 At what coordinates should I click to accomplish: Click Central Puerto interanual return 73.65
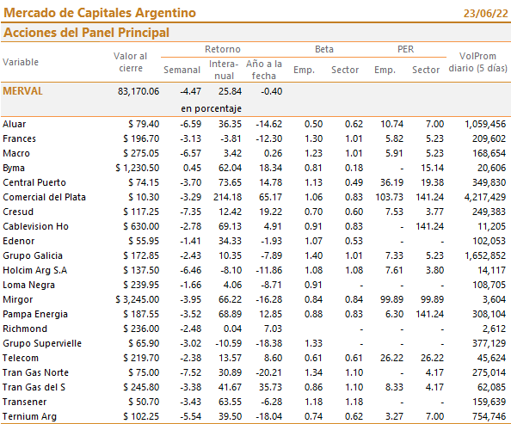230,182
